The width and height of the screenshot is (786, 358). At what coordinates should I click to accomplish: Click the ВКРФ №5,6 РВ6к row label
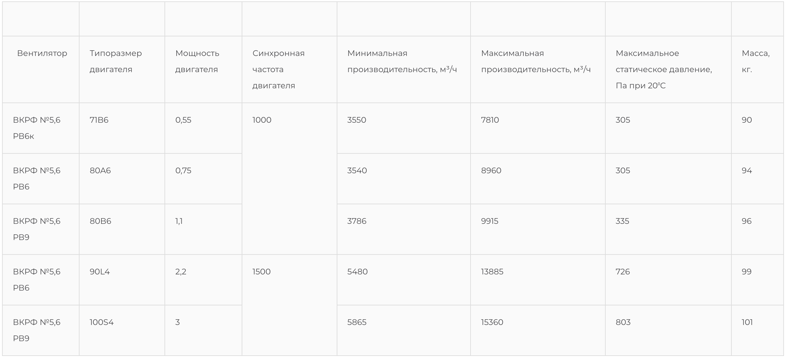37,128
